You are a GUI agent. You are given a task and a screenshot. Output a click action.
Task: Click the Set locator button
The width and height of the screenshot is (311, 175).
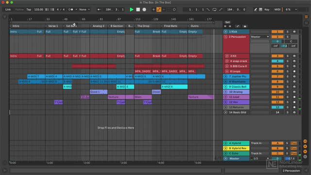coord(227,22)
